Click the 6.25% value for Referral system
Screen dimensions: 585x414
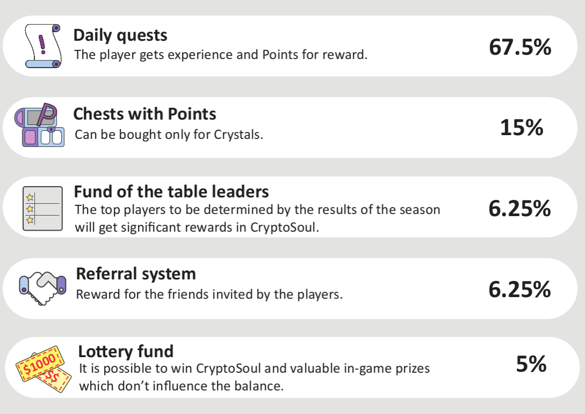click(x=520, y=290)
